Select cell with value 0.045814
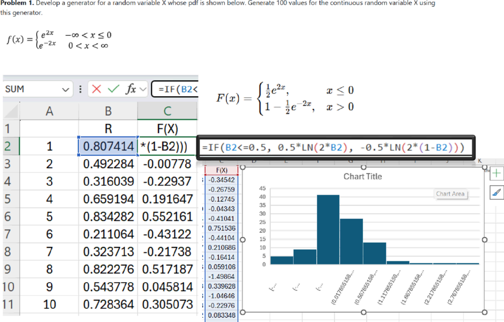Image resolution: width=504 pixels, height=322 pixels. point(167,287)
